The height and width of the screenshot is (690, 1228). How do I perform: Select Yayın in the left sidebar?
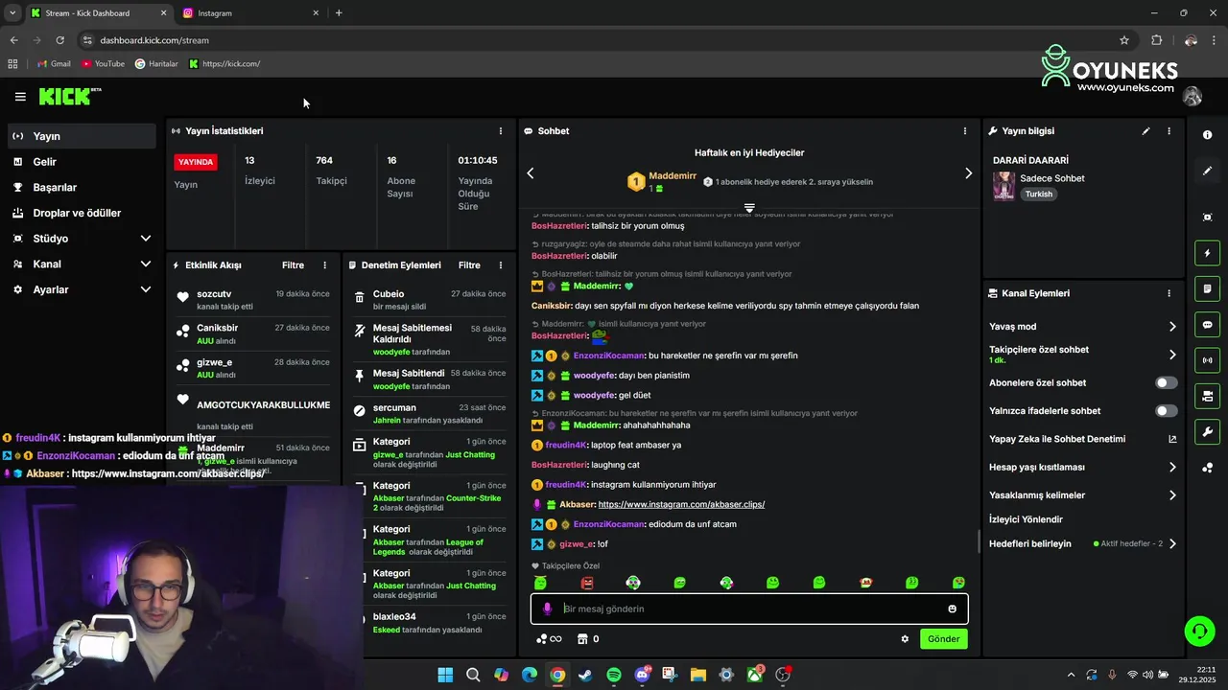pyautogui.click(x=82, y=136)
